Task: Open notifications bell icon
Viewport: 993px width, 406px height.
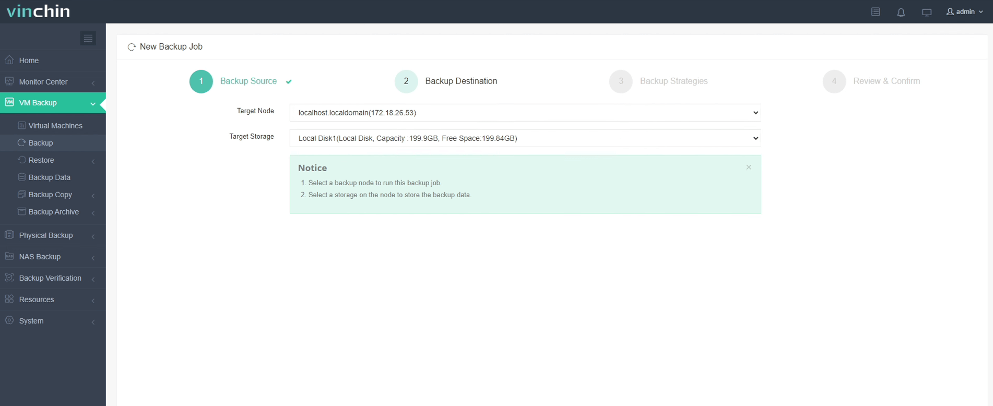Action: 901,12
